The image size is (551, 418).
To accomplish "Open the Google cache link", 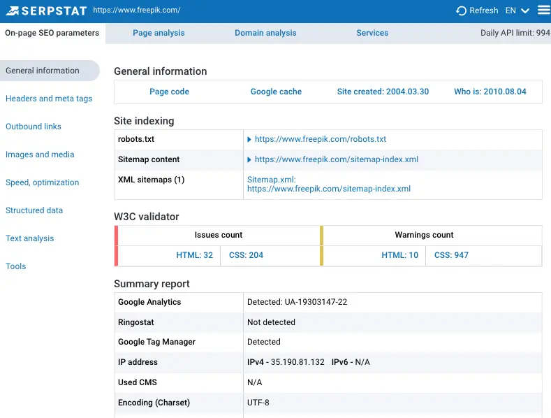I will [276, 92].
